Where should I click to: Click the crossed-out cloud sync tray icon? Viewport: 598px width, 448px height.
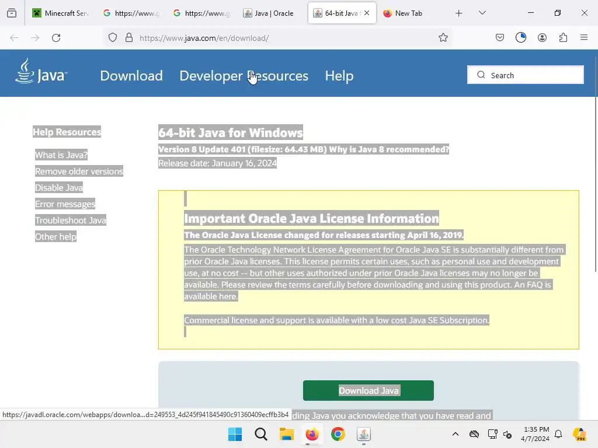(474, 434)
